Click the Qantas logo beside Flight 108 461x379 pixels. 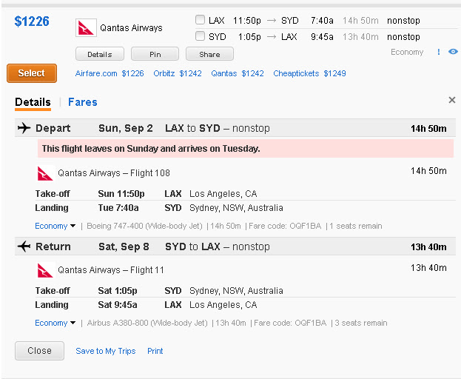[x=45, y=173]
